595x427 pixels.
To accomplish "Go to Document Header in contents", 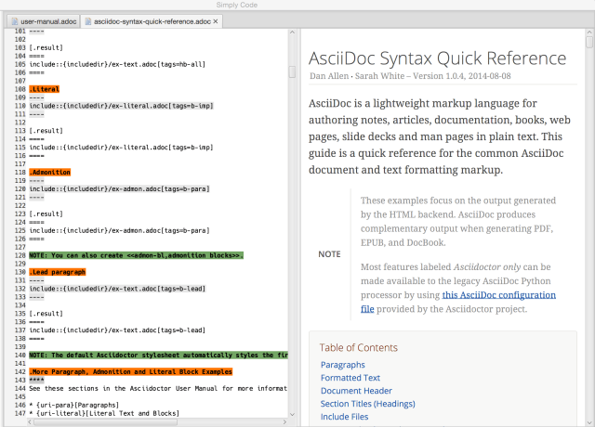I will click(356, 391).
